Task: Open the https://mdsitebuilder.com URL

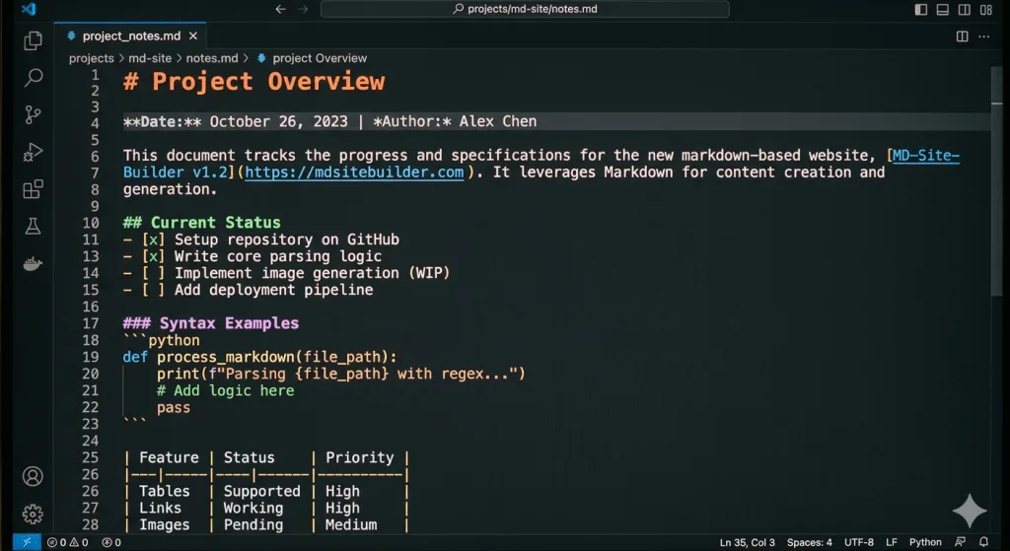Action: tap(354, 172)
